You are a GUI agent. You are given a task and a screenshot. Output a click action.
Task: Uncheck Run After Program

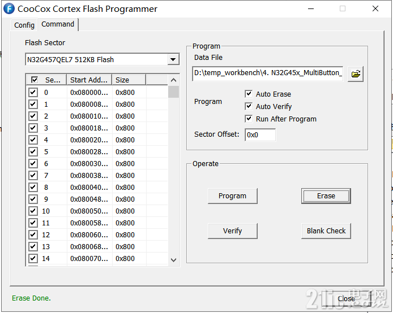click(249, 119)
